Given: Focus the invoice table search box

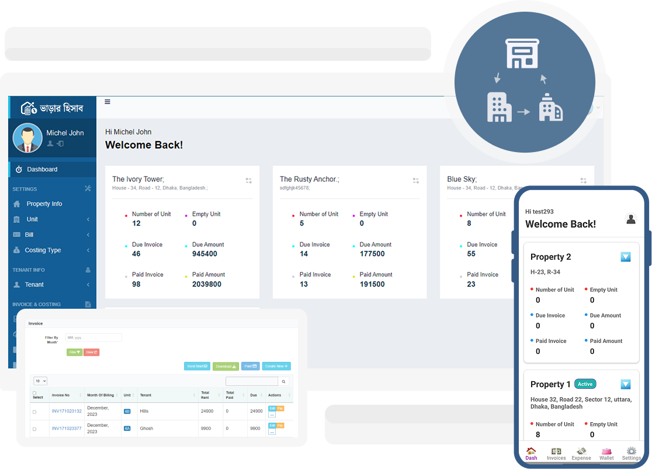Looking at the screenshot, I should tap(252, 381).
